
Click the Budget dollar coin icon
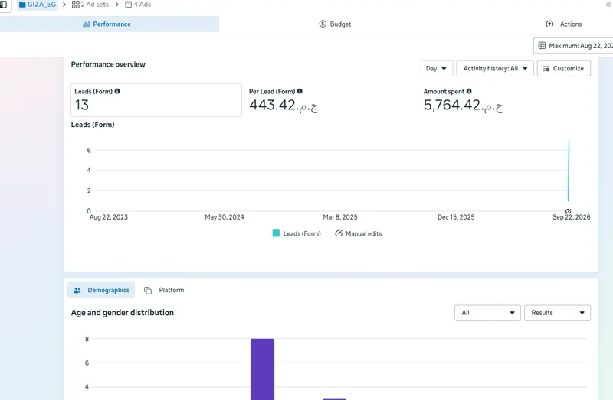pyautogui.click(x=323, y=24)
